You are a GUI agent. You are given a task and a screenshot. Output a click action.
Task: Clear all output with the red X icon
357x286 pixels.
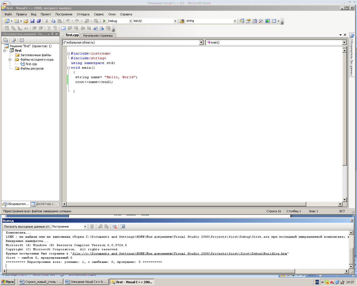pos(114,227)
